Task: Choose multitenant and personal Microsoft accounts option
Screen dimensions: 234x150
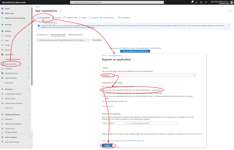Action: pos(103,96)
